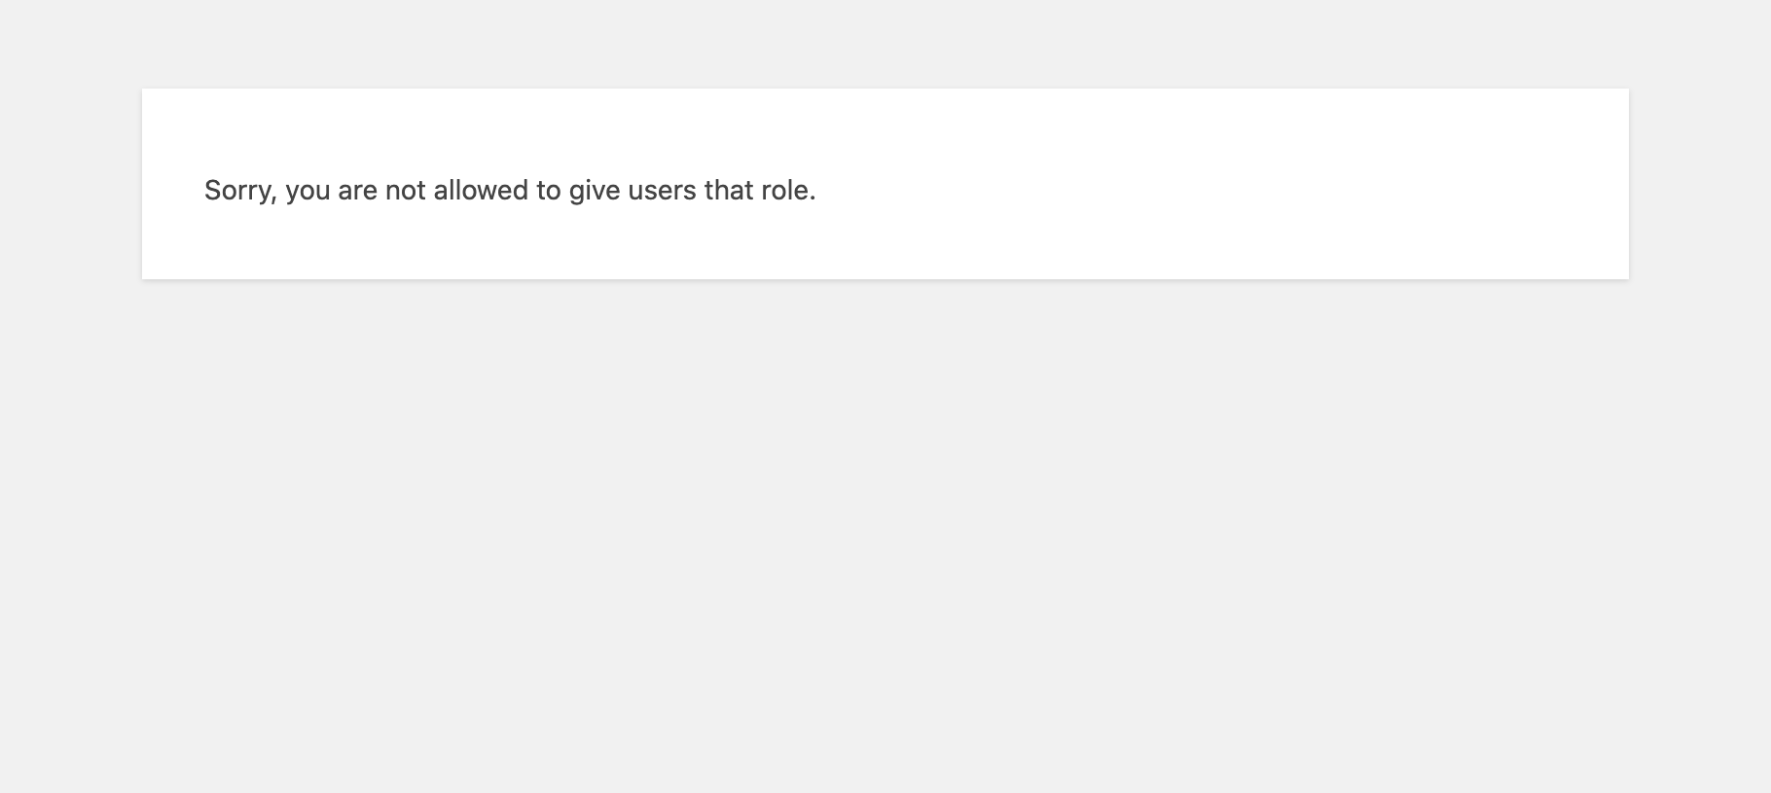This screenshot has width=1771, height=793.
Task: Click the word "not" in the error message
Action: (x=405, y=191)
